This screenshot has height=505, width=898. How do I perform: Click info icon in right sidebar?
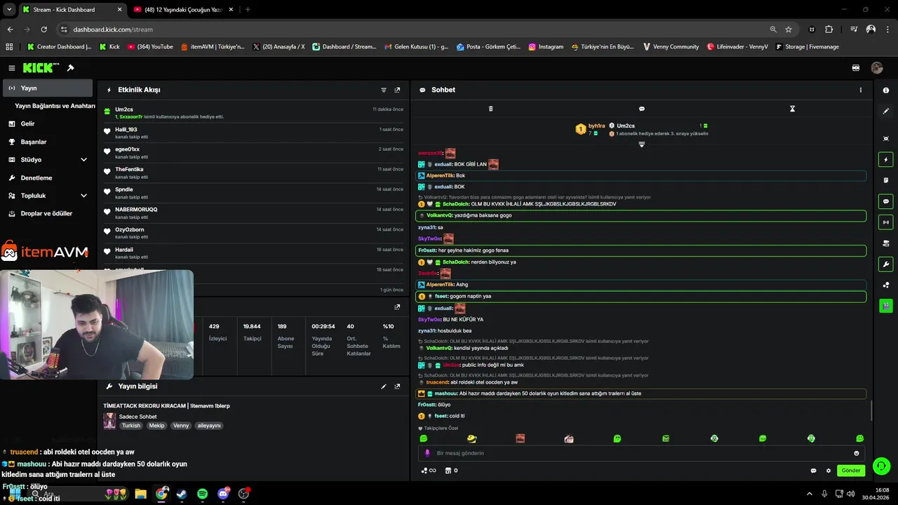coord(886,90)
